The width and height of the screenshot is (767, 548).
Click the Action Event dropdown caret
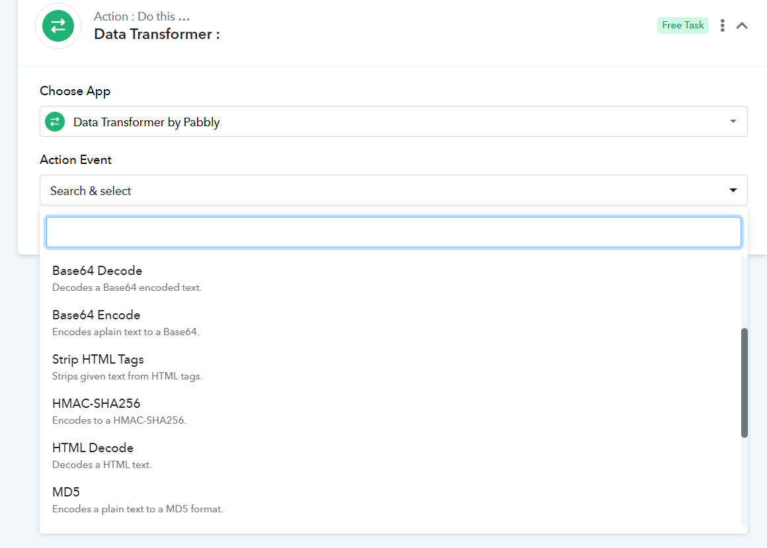click(733, 190)
